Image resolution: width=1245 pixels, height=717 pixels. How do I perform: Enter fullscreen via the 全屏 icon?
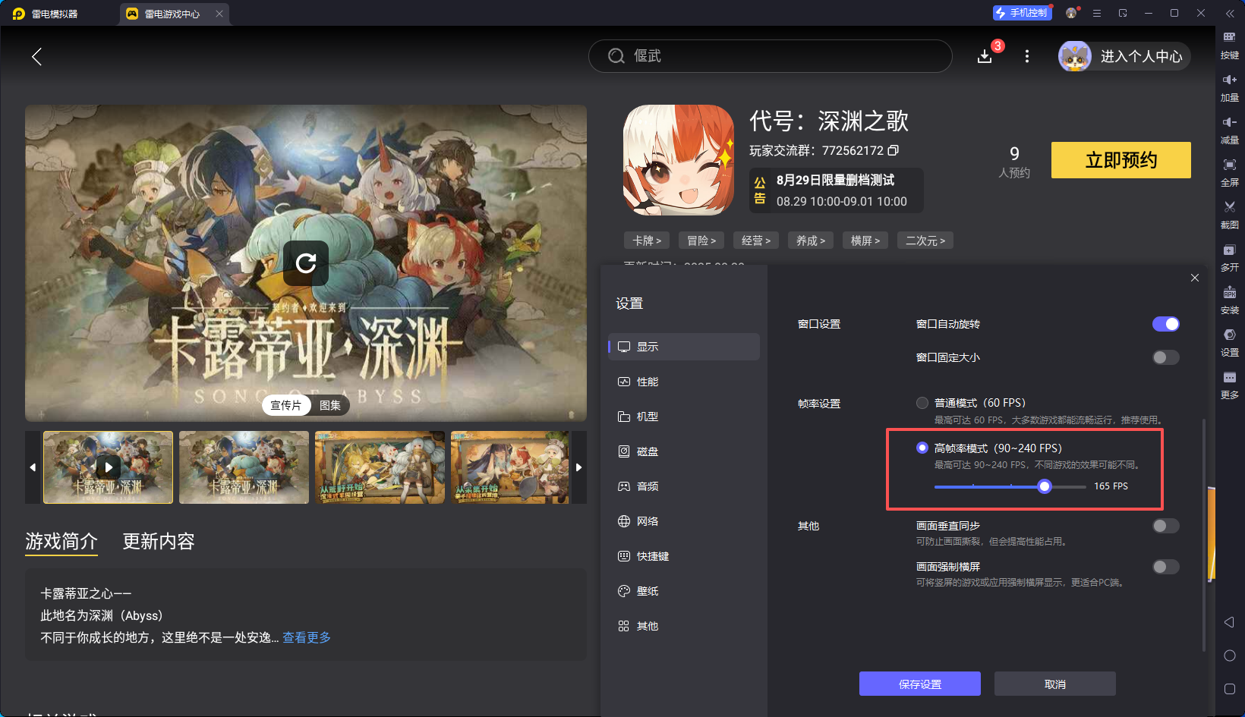tap(1230, 172)
